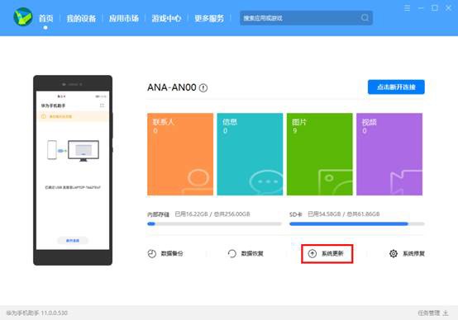Open the 我的设备 my device tab
This screenshot has width=458, height=320.
pyautogui.click(x=81, y=18)
